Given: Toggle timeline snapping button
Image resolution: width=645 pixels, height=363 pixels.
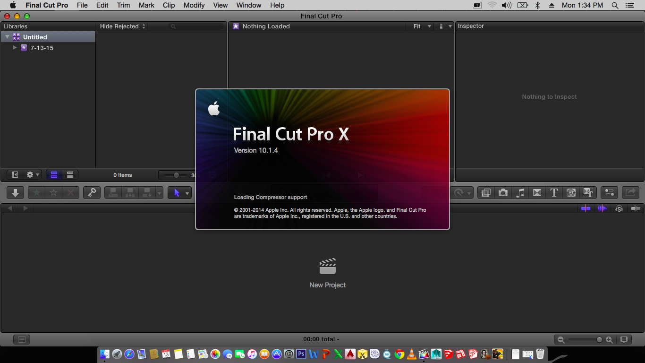Looking at the screenshot, I should click(636, 208).
